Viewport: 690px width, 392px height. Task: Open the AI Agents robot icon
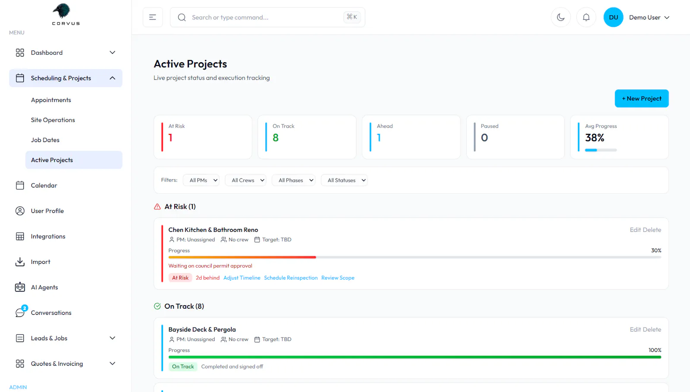(x=20, y=287)
